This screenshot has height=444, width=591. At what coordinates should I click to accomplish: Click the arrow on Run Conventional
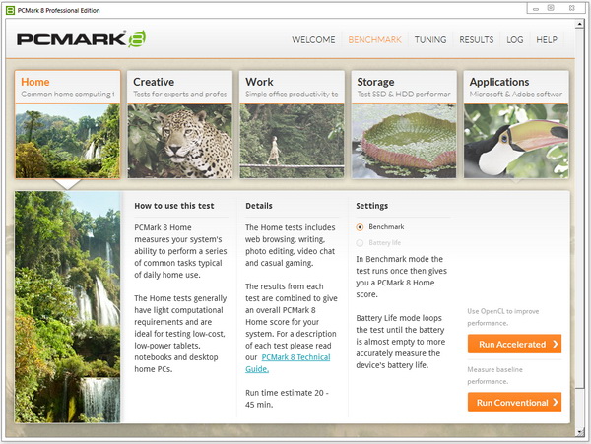(x=556, y=403)
